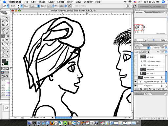Add a layer style from Layers panel
The image size is (168, 126).
pyautogui.click(x=141, y=89)
